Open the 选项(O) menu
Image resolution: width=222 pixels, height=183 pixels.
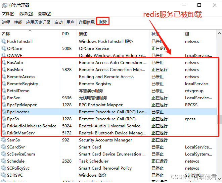point(26,14)
